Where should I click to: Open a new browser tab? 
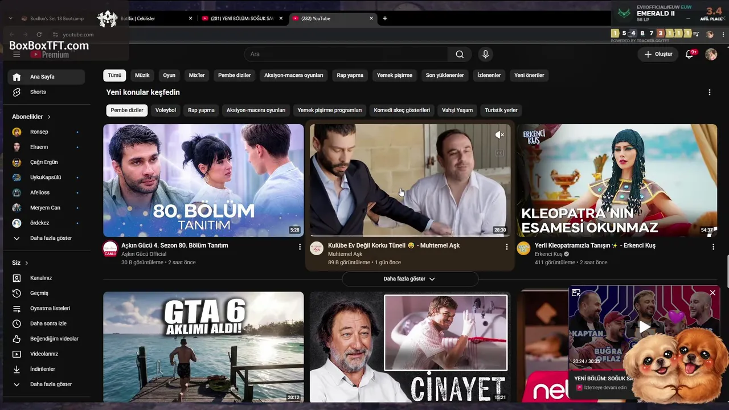384,18
